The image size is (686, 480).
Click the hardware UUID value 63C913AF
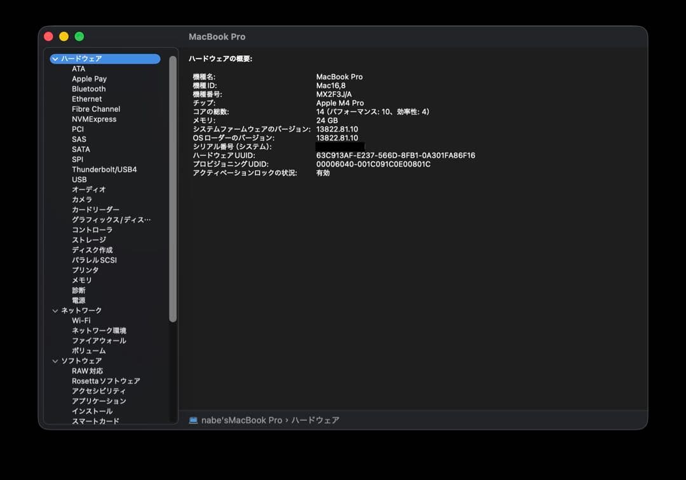click(396, 156)
